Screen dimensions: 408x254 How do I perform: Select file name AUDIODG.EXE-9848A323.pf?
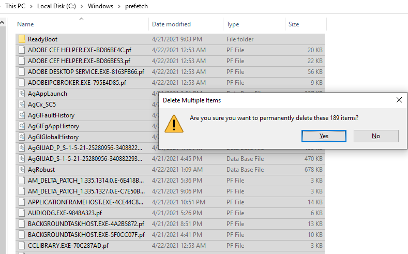[x=65, y=213]
